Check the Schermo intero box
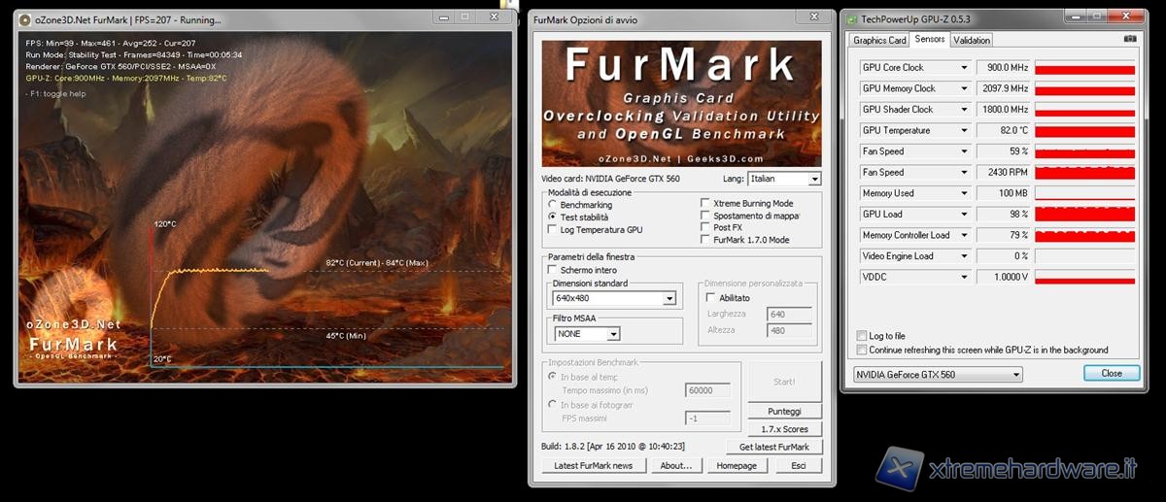This screenshot has height=502, width=1166. coord(553,270)
